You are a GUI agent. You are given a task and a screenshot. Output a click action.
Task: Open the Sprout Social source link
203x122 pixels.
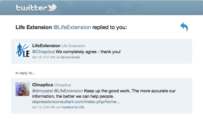70,57
